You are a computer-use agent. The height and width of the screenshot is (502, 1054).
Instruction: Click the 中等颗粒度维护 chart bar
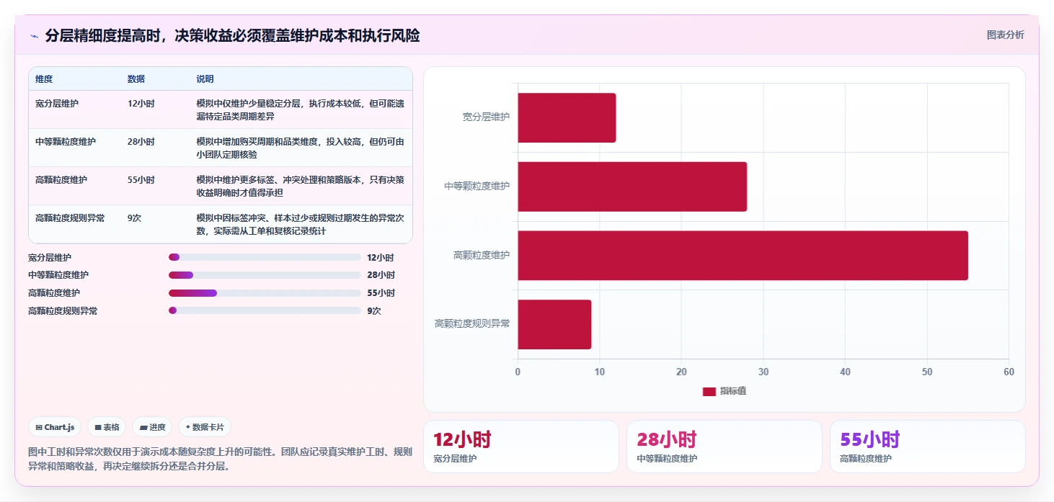pyautogui.click(x=632, y=187)
